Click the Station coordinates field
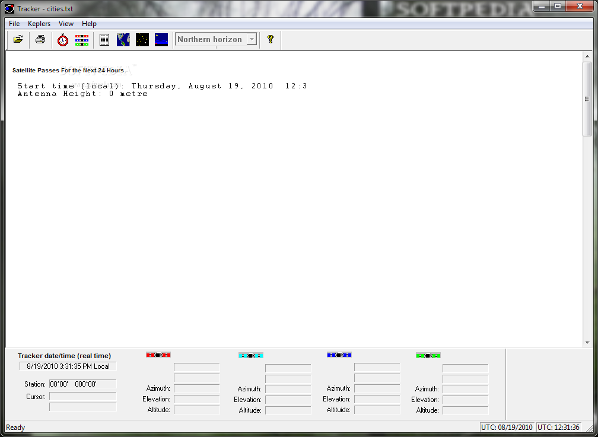 tap(83, 384)
